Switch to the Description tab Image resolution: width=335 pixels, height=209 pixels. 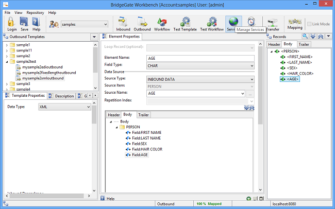pyautogui.click(x=61, y=96)
